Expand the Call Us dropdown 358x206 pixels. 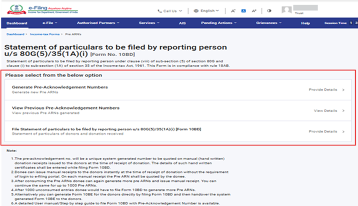170,11
